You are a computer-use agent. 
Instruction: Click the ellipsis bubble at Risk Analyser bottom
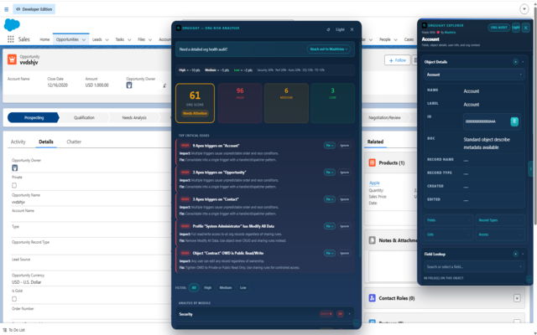[356, 322]
